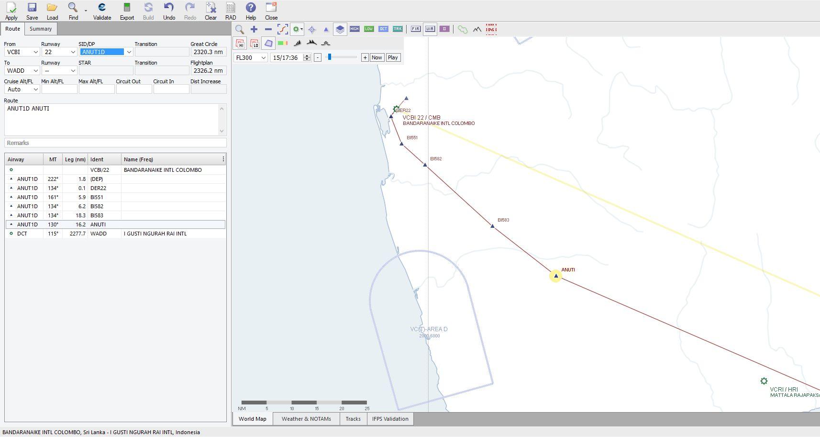Open the IFPS Validation tab

coord(390,419)
